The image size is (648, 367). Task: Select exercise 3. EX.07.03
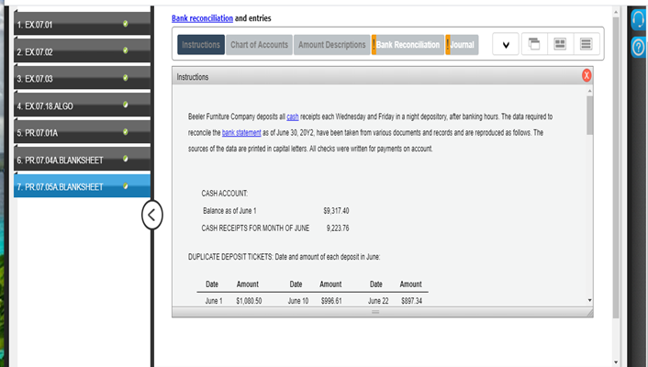click(82, 78)
